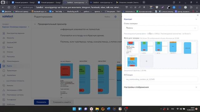200x112 pixels.
Task: Switch to the second SaleBot конструктор tab
Action: coord(102,2)
